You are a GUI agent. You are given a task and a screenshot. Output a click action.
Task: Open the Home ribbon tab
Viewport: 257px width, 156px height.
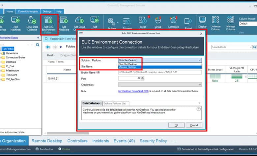point(10,12)
